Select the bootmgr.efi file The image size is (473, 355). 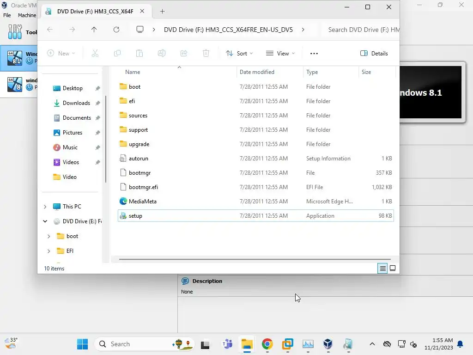pos(255,187)
